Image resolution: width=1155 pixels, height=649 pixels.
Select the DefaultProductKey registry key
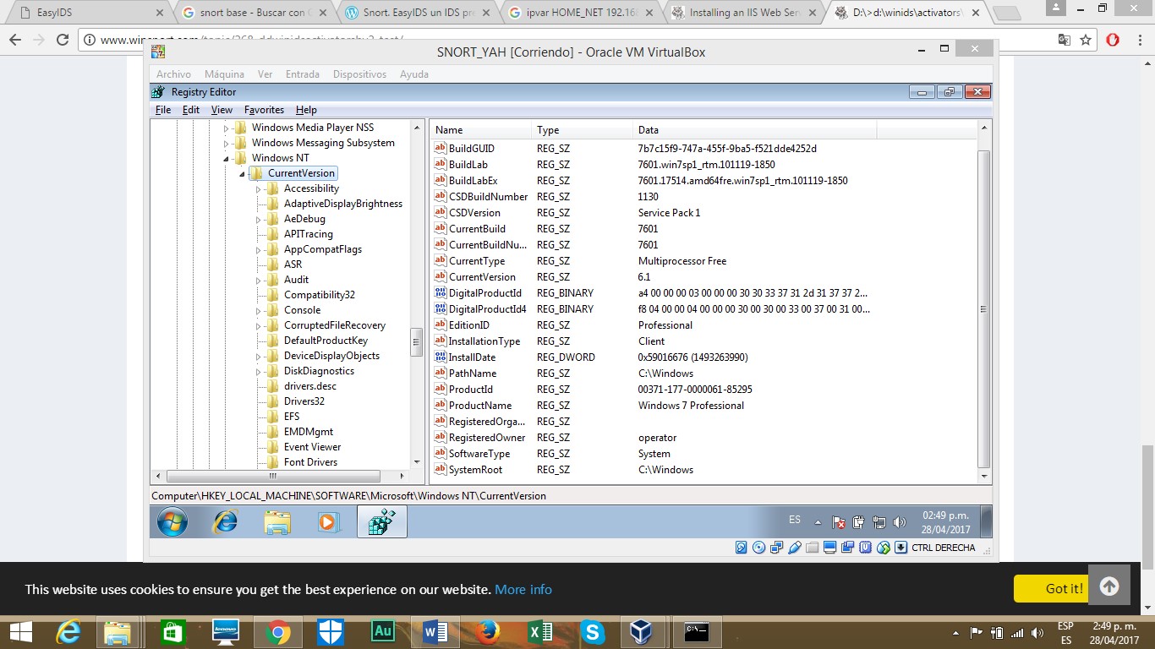click(x=326, y=341)
